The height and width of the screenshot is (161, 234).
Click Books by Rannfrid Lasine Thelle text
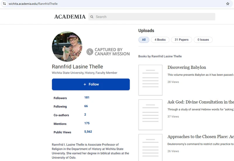(x=160, y=56)
